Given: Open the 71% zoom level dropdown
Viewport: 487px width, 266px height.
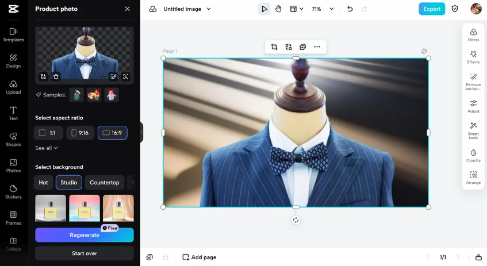Looking at the screenshot, I should 323,9.
